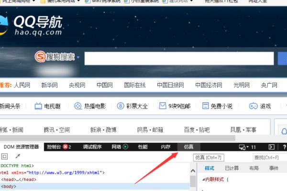Viewport: 287px width, 191px height.
Task: Click the 9块9包邮 shopping icon
Action: [163, 106]
